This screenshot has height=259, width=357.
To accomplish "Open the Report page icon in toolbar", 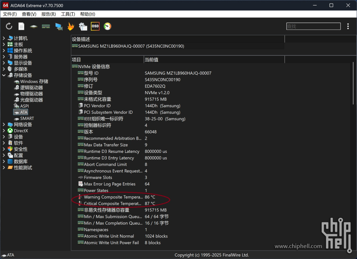I will [x=21, y=26].
